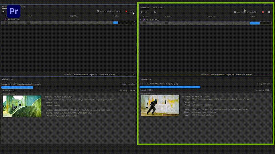This screenshot has height=154, width=275.
Task: Pause the left queue encoding
Action: point(132,11)
